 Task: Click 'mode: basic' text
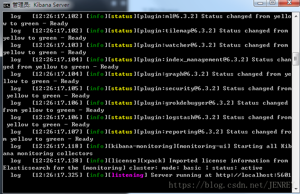[x=181, y=168]
